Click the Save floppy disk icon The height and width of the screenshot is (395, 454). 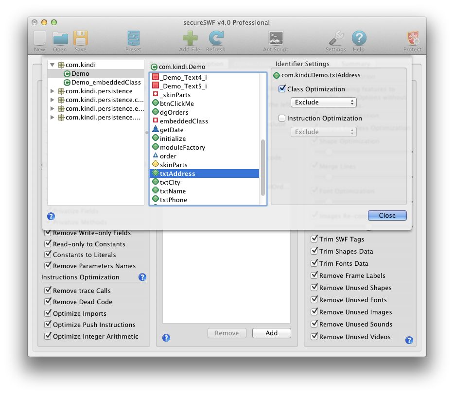coord(80,39)
